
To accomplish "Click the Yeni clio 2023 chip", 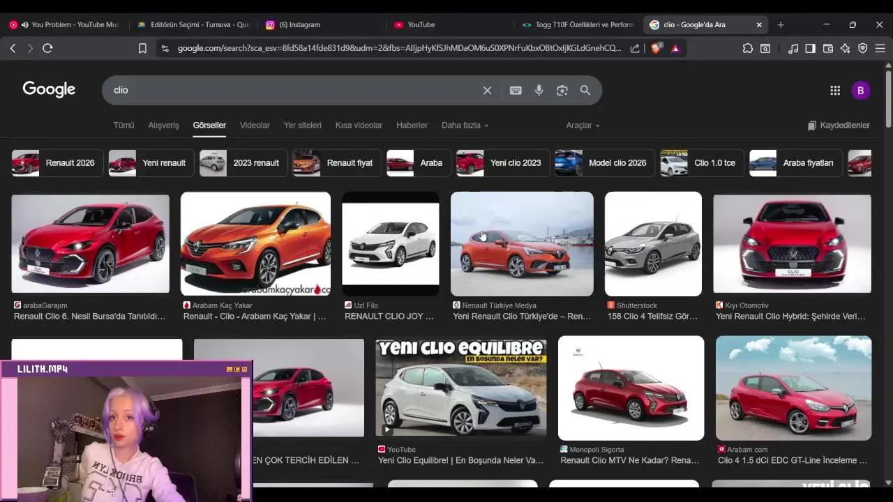I will (x=502, y=163).
